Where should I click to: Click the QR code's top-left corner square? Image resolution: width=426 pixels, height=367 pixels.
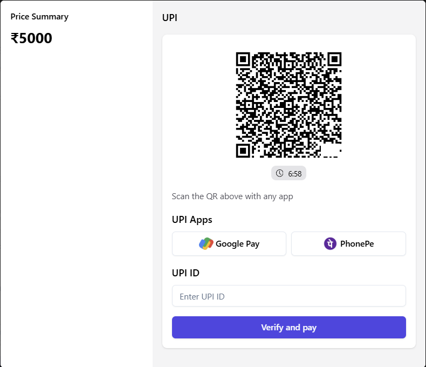click(244, 59)
